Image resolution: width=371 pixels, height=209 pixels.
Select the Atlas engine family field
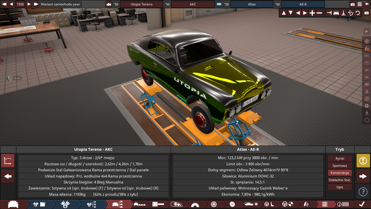[252, 4]
